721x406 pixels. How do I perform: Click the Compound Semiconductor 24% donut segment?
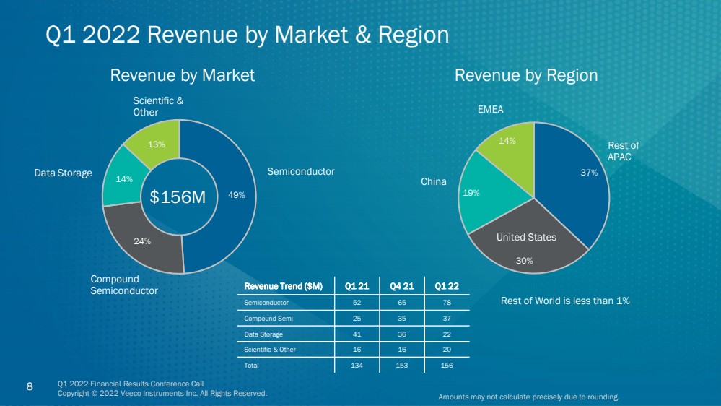tap(142, 241)
